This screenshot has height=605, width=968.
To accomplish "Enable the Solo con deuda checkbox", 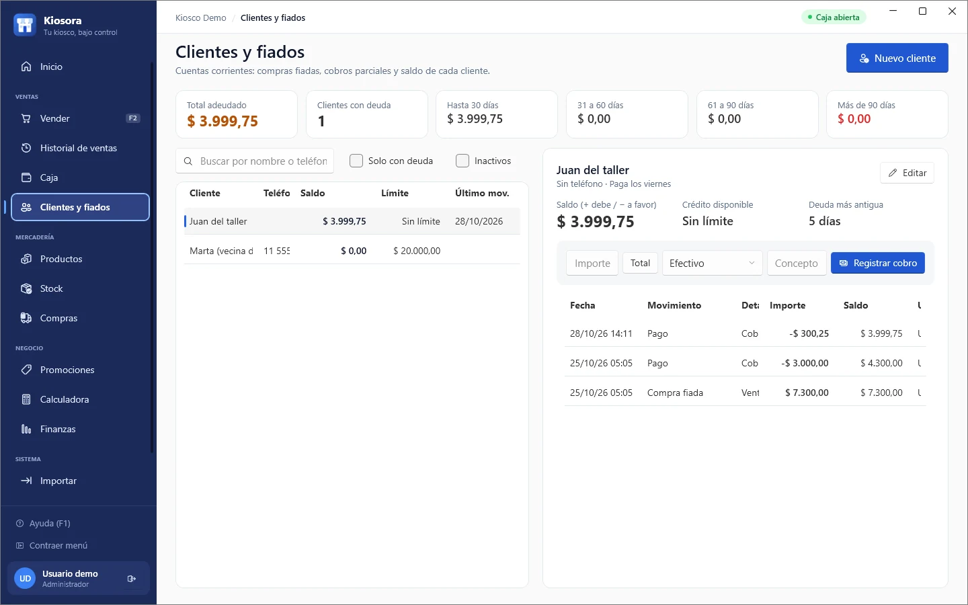I will 356,161.
